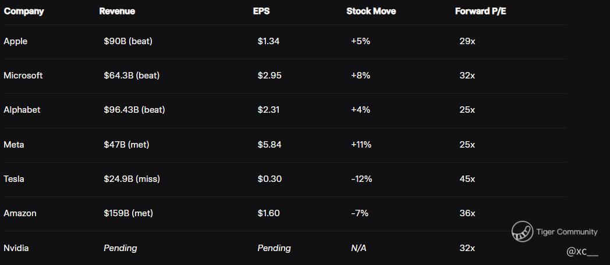
Task: Click Meta's $5.84 EPS value
Action: point(269,144)
